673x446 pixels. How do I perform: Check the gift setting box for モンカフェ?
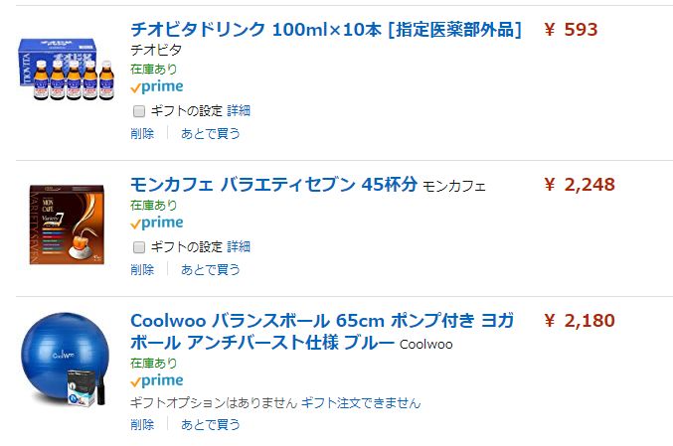[139, 246]
